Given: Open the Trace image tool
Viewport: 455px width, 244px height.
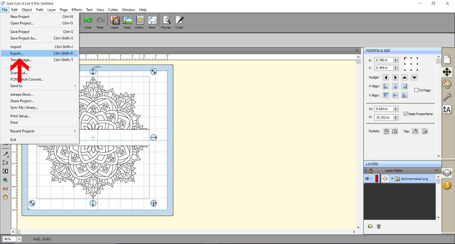Looking at the screenshot, I should pyautogui.click(x=127, y=20).
